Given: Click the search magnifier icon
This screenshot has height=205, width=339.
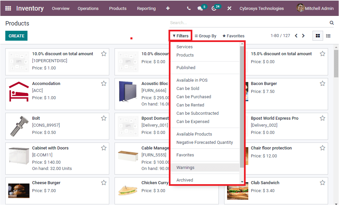Looking at the screenshot, I should [x=331, y=23].
